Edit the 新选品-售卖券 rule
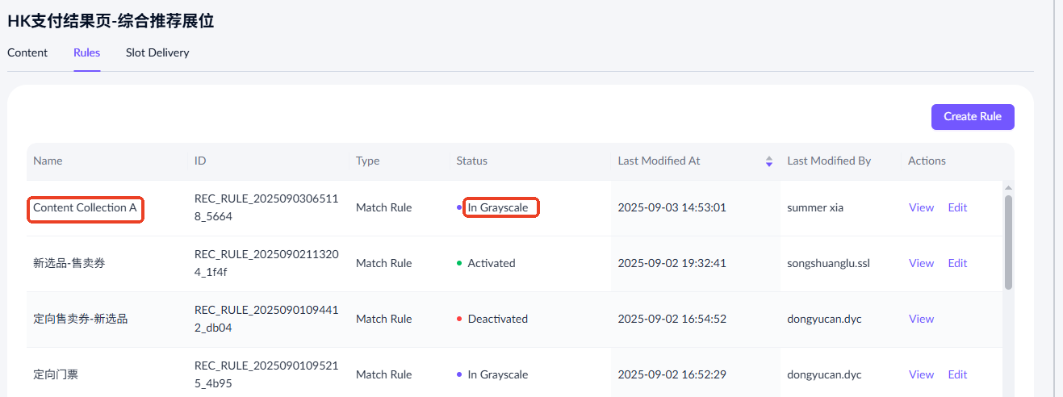1063x397 pixels. 957,264
